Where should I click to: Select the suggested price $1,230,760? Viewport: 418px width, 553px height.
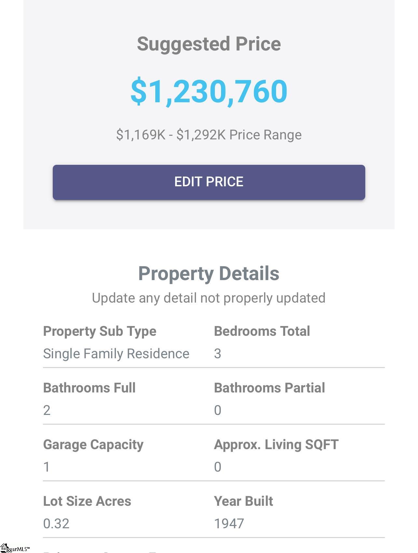point(209,91)
